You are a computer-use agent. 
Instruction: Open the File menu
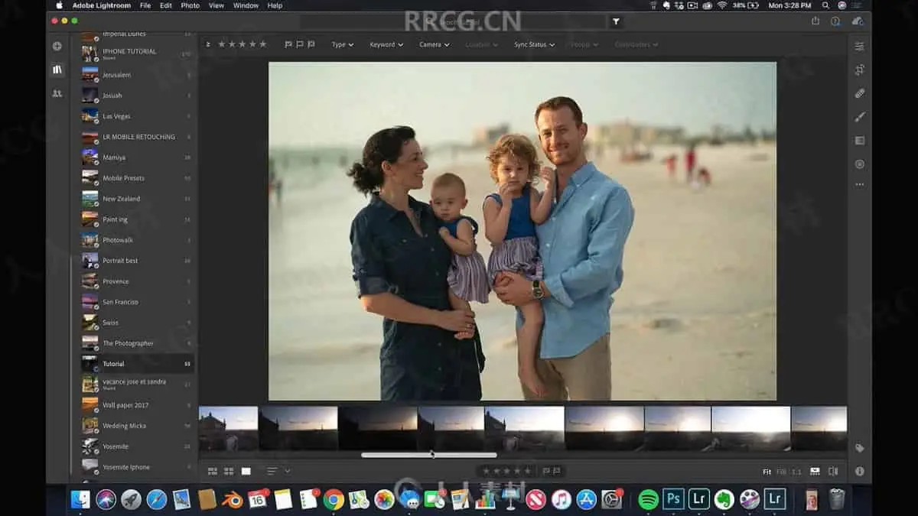tap(145, 5)
